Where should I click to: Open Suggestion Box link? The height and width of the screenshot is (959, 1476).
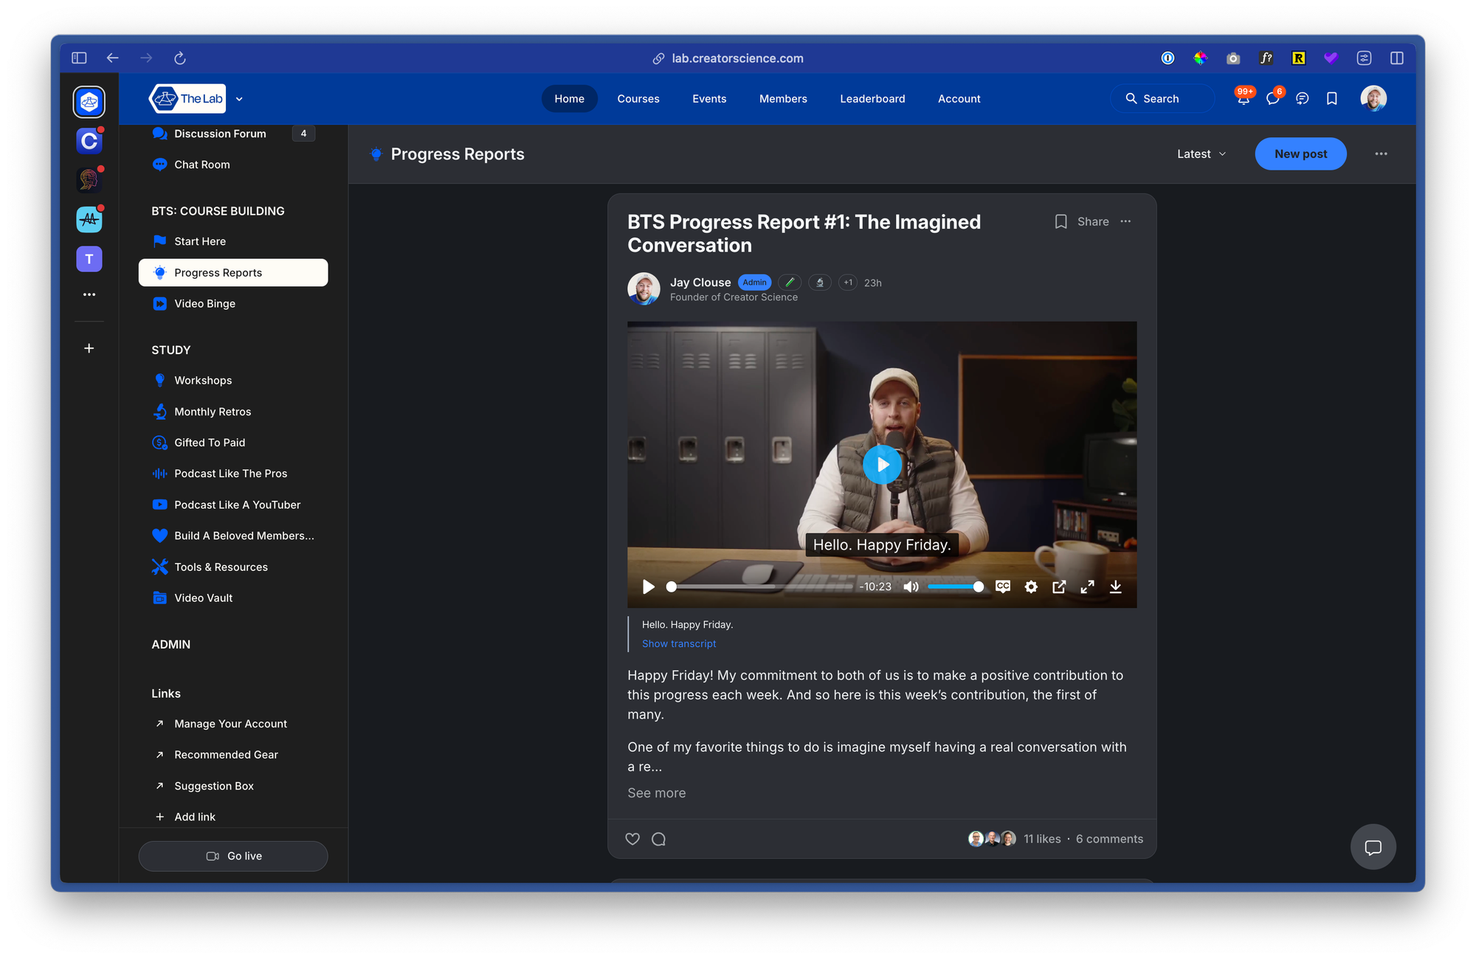(233, 786)
